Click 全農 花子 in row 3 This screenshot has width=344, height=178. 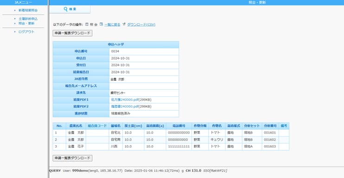(x=76, y=147)
